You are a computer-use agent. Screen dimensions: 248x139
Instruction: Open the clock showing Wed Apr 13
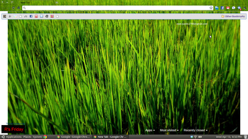point(229,137)
